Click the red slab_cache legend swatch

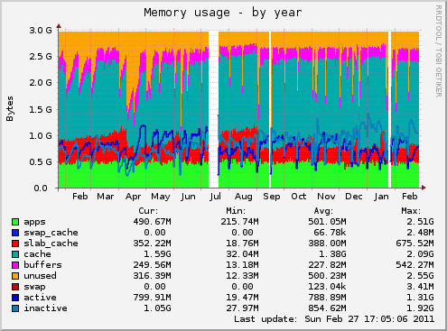pyautogui.click(x=15, y=244)
